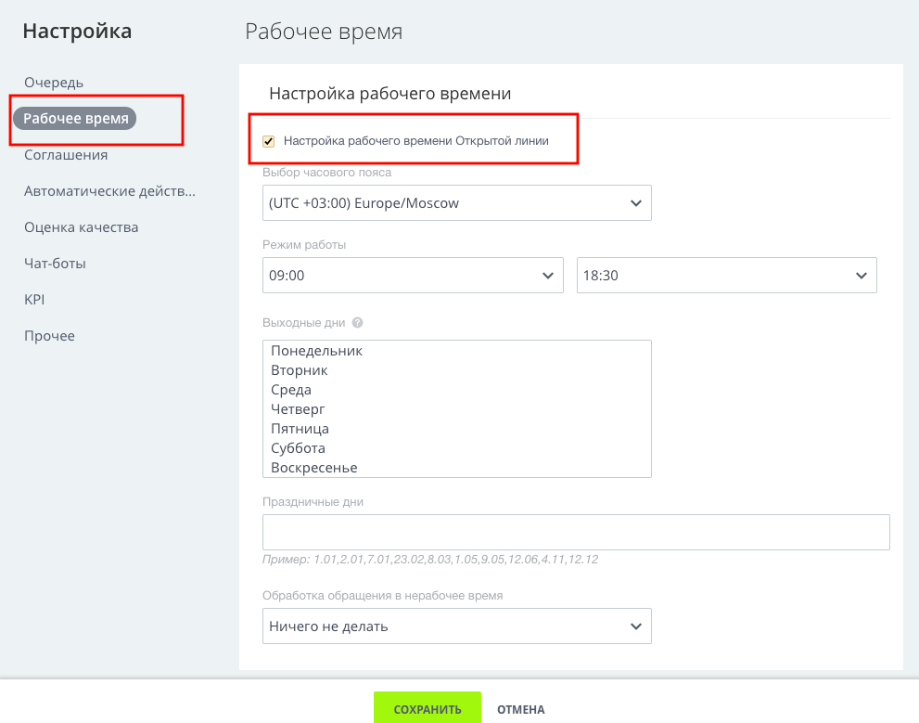
Task: Expand the 09:00 start time dropdown
Action: click(413, 275)
